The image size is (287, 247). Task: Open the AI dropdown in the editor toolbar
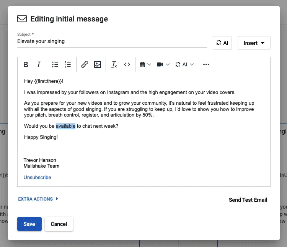(184, 64)
